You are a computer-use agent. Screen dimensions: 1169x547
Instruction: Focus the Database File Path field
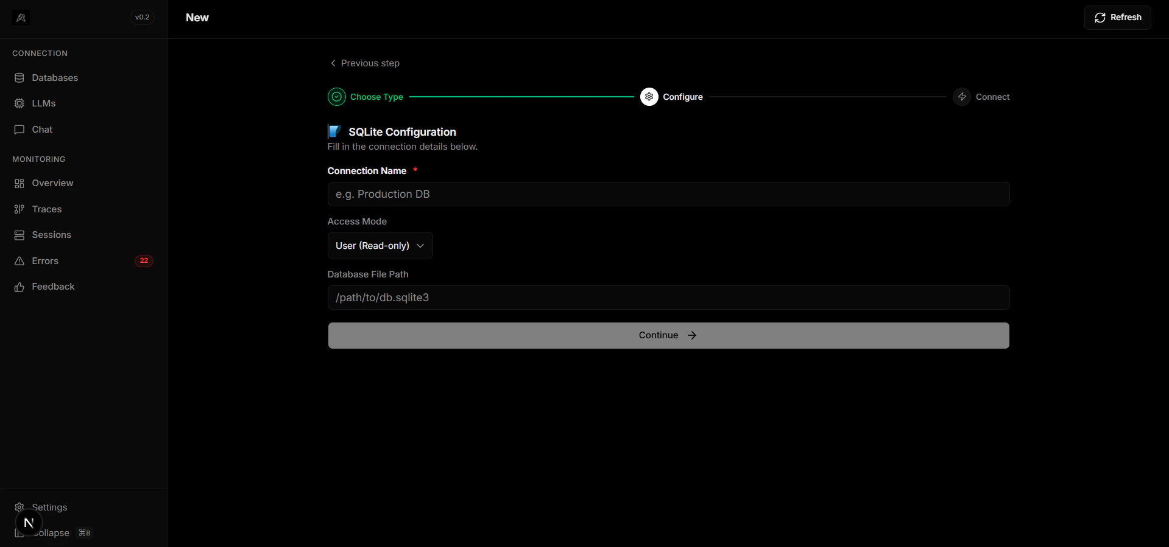click(668, 298)
